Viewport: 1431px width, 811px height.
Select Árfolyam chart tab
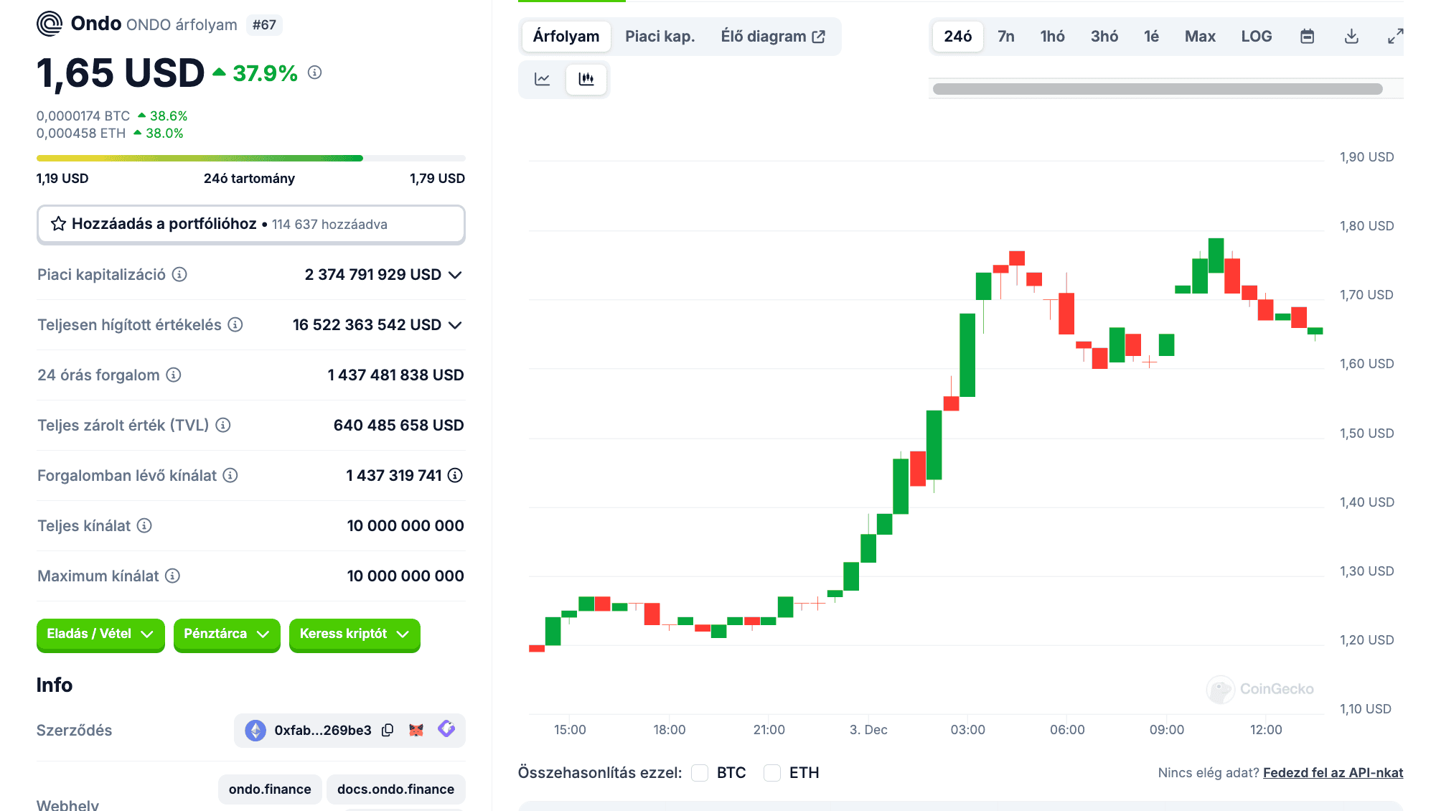coord(566,37)
